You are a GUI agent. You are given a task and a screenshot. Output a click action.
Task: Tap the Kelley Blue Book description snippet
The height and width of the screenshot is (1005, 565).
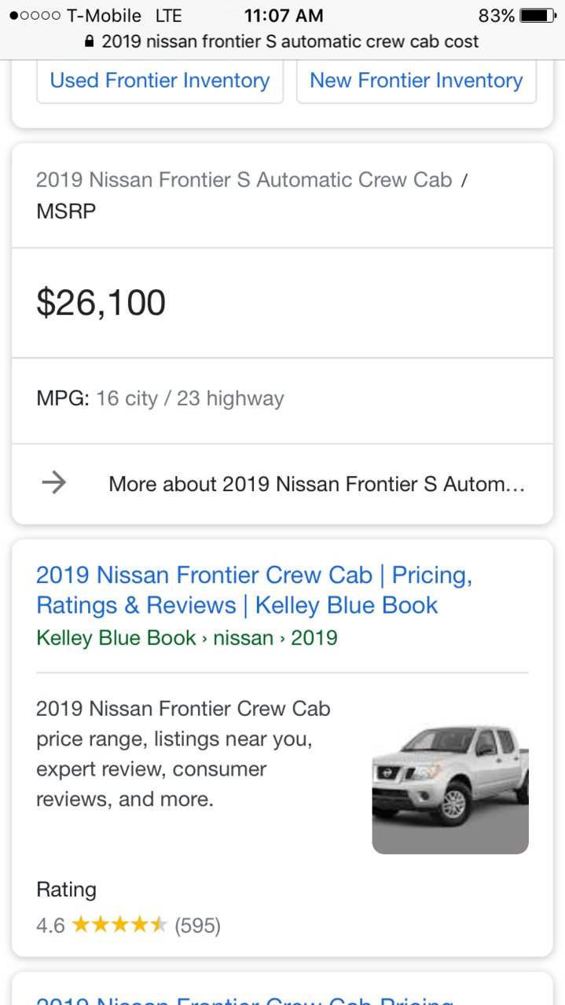pyautogui.click(x=183, y=754)
